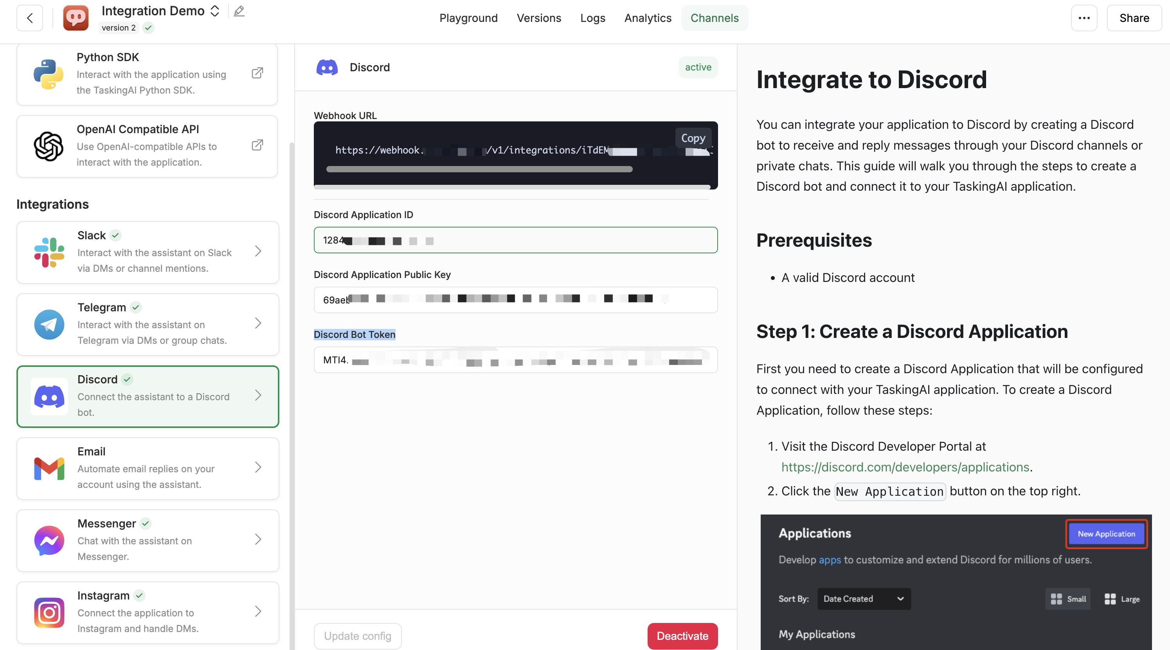Expand the Discord integration chevron
This screenshot has width=1170, height=650.
pyautogui.click(x=258, y=395)
